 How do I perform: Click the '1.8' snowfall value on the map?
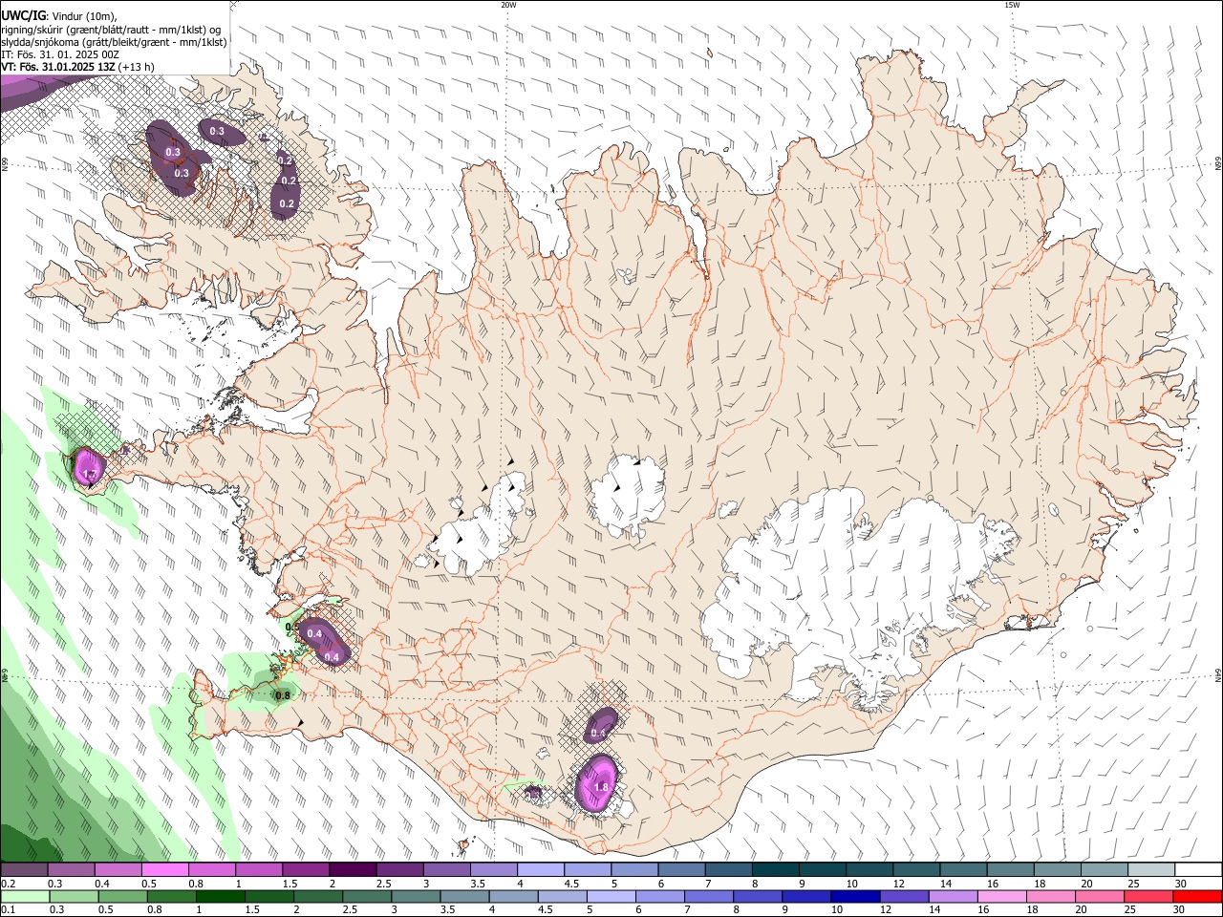pos(601,787)
